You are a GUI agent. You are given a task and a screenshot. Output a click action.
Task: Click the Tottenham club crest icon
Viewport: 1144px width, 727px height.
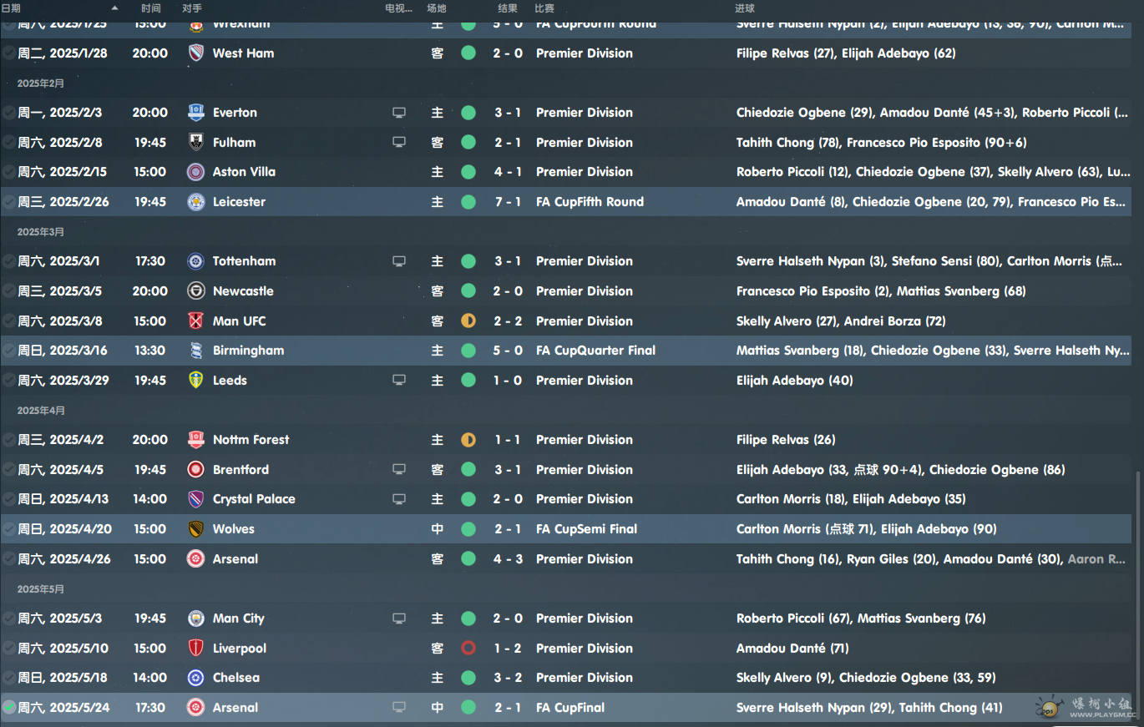[196, 261]
